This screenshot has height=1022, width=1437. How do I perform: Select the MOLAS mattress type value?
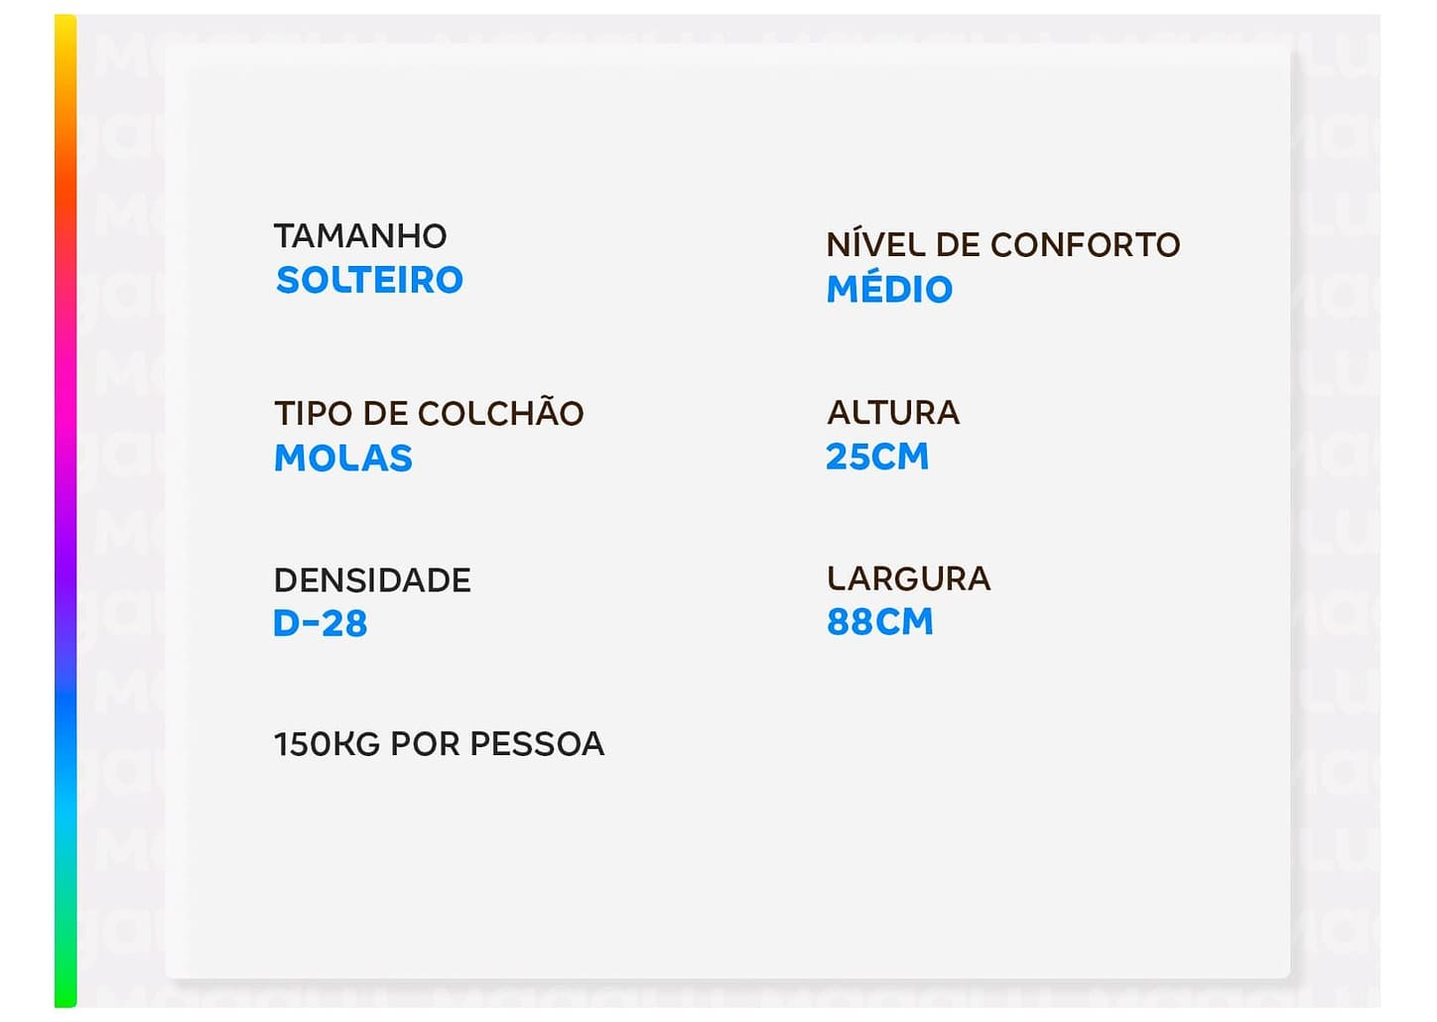[343, 458]
